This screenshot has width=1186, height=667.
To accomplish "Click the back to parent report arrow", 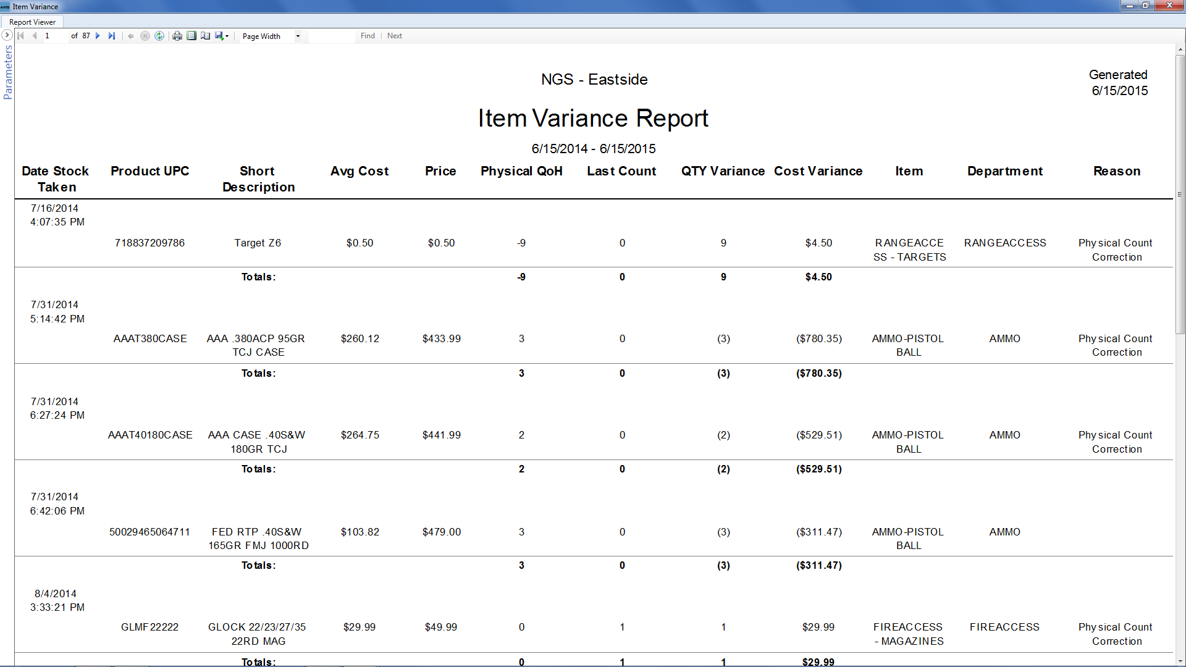I will (x=131, y=36).
